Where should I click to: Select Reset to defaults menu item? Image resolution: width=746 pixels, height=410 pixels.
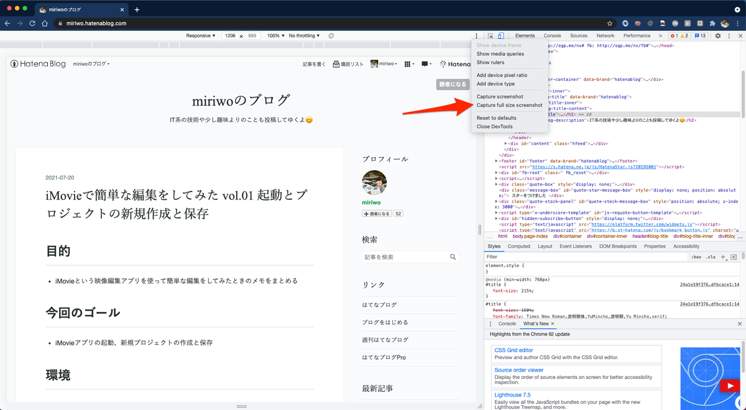point(497,118)
